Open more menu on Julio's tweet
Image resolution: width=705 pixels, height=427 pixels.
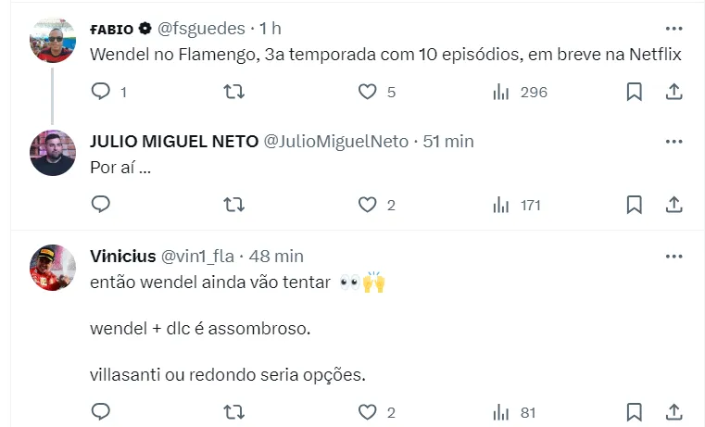click(674, 142)
